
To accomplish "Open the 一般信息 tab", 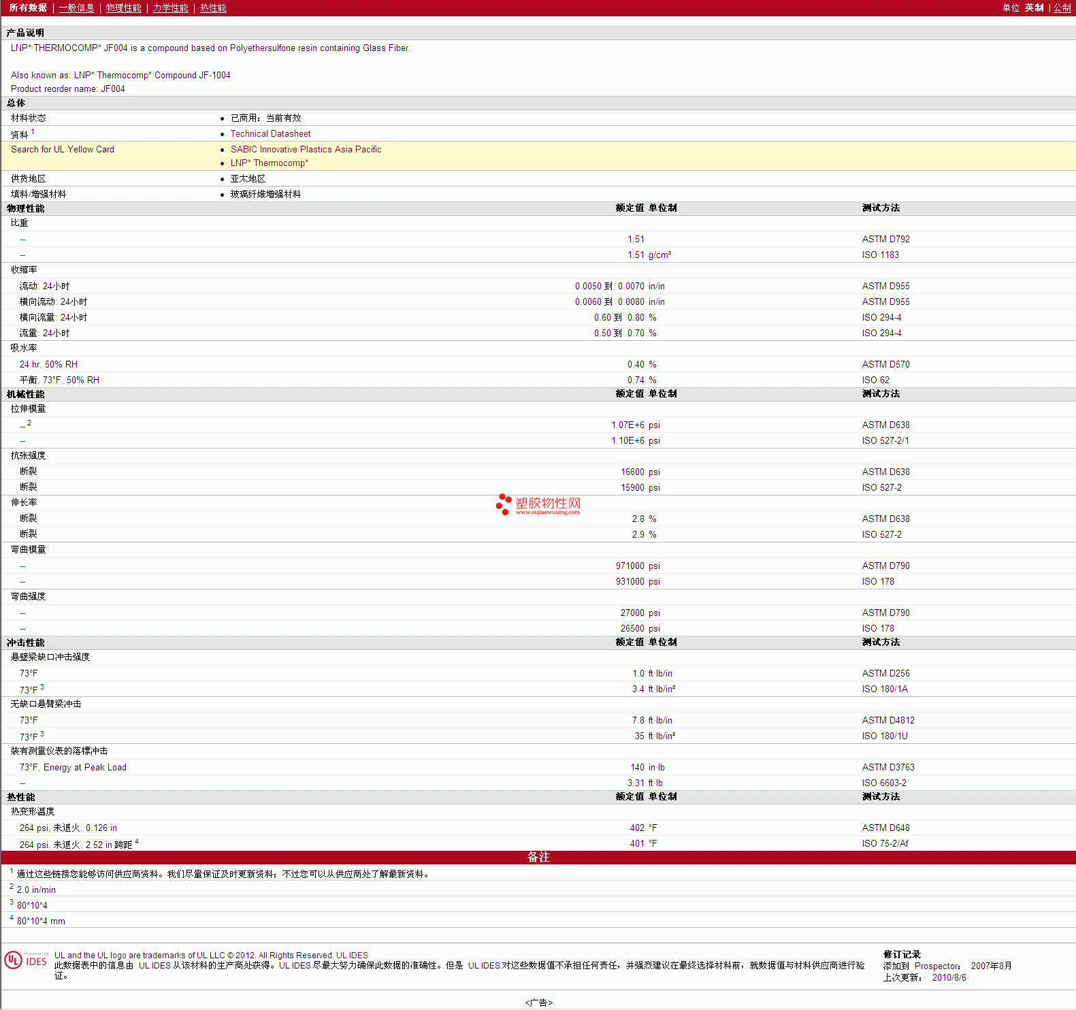I will click(x=76, y=7).
